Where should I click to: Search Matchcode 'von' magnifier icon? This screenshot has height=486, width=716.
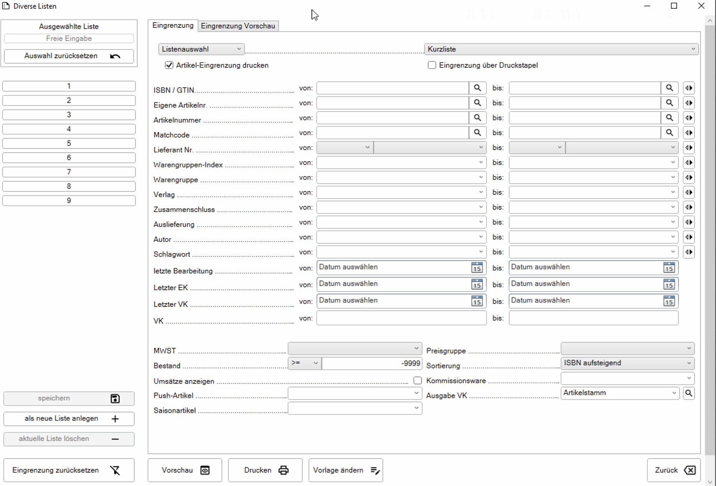pyautogui.click(x=477, y=133)
